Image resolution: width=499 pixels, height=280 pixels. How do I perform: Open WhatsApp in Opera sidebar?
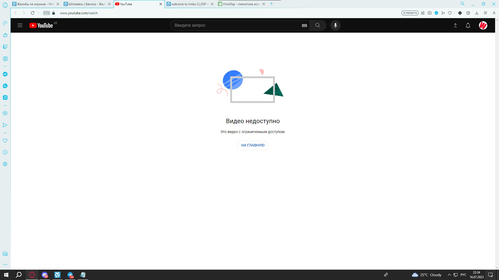coord(5,86)
